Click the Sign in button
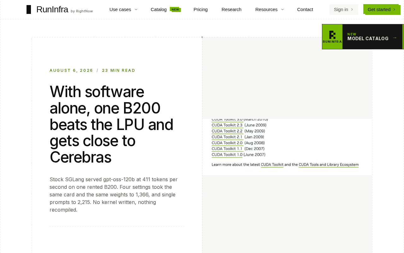 344,9
